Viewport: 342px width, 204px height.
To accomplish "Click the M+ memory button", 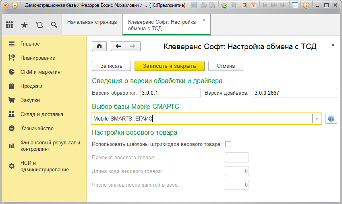I will (x=274, y=5).
